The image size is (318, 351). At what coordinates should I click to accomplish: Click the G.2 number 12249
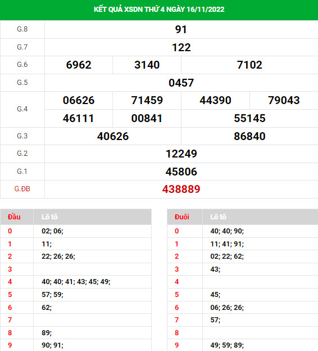tap(181, 154)
